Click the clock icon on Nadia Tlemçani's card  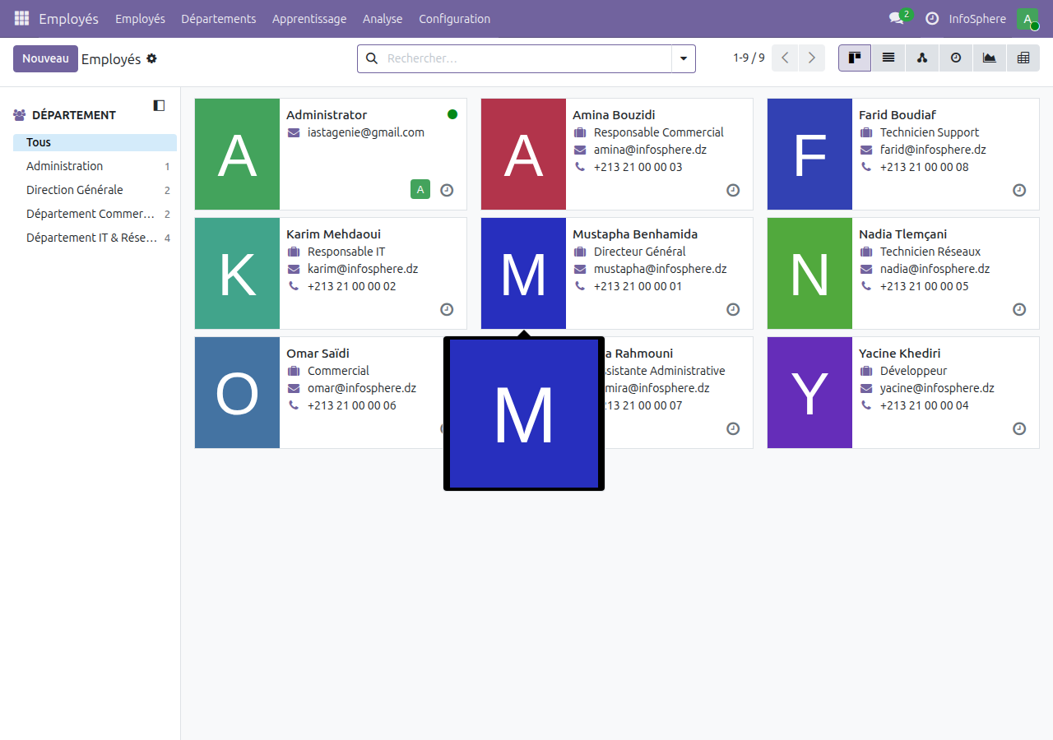[x=1019, y=310]
